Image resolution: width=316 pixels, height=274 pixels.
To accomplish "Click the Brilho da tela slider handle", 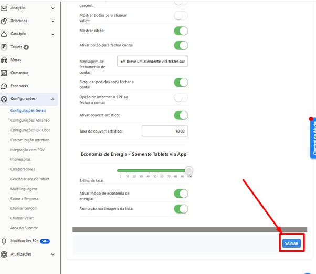I will click(x=189, y=170).
